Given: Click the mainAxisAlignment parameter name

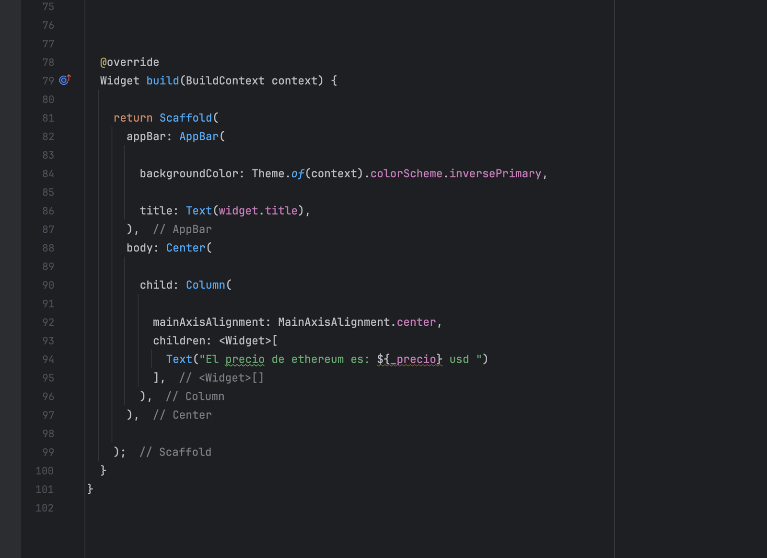Looking at the screenshot, I should (209, 322).
